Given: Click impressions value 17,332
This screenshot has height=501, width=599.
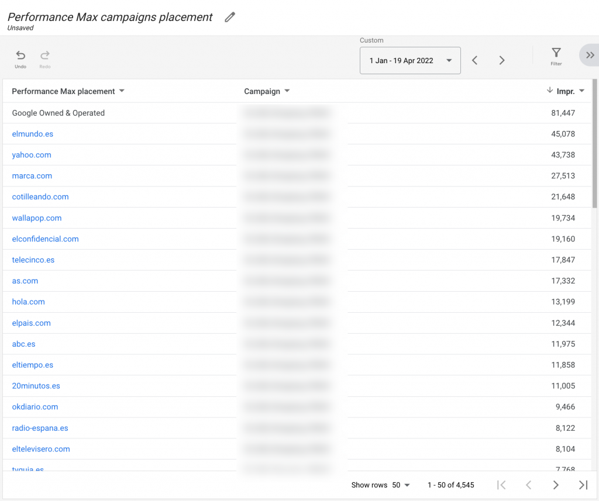Looking at the screenshot, I should pyautogui.click(x=563, y=281).
